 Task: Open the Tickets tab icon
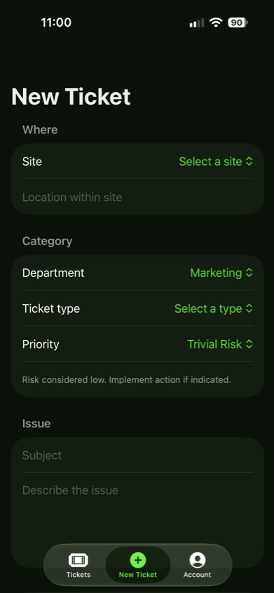78,560
